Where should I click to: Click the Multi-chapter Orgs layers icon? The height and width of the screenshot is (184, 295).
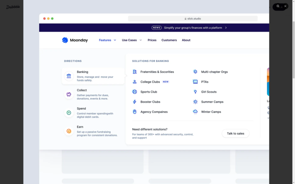195,72
